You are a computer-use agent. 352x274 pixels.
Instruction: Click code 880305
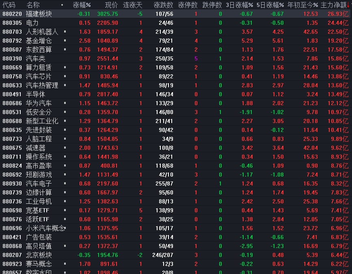12,23
